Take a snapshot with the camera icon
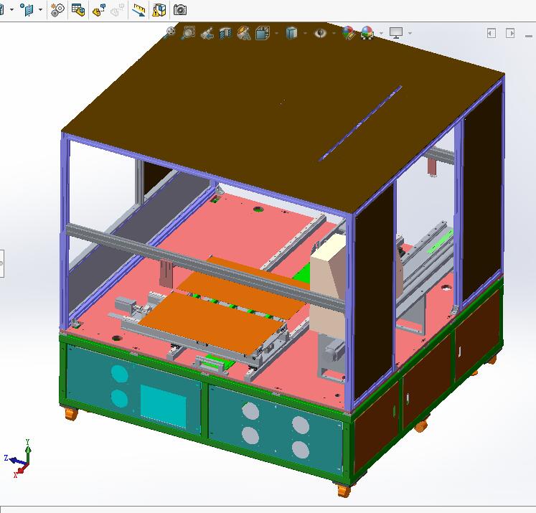The height and width of the screenshot is (513, 536). [x=180, y=9]
